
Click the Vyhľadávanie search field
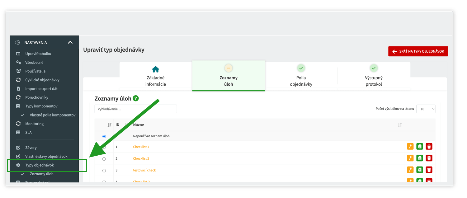136,109
